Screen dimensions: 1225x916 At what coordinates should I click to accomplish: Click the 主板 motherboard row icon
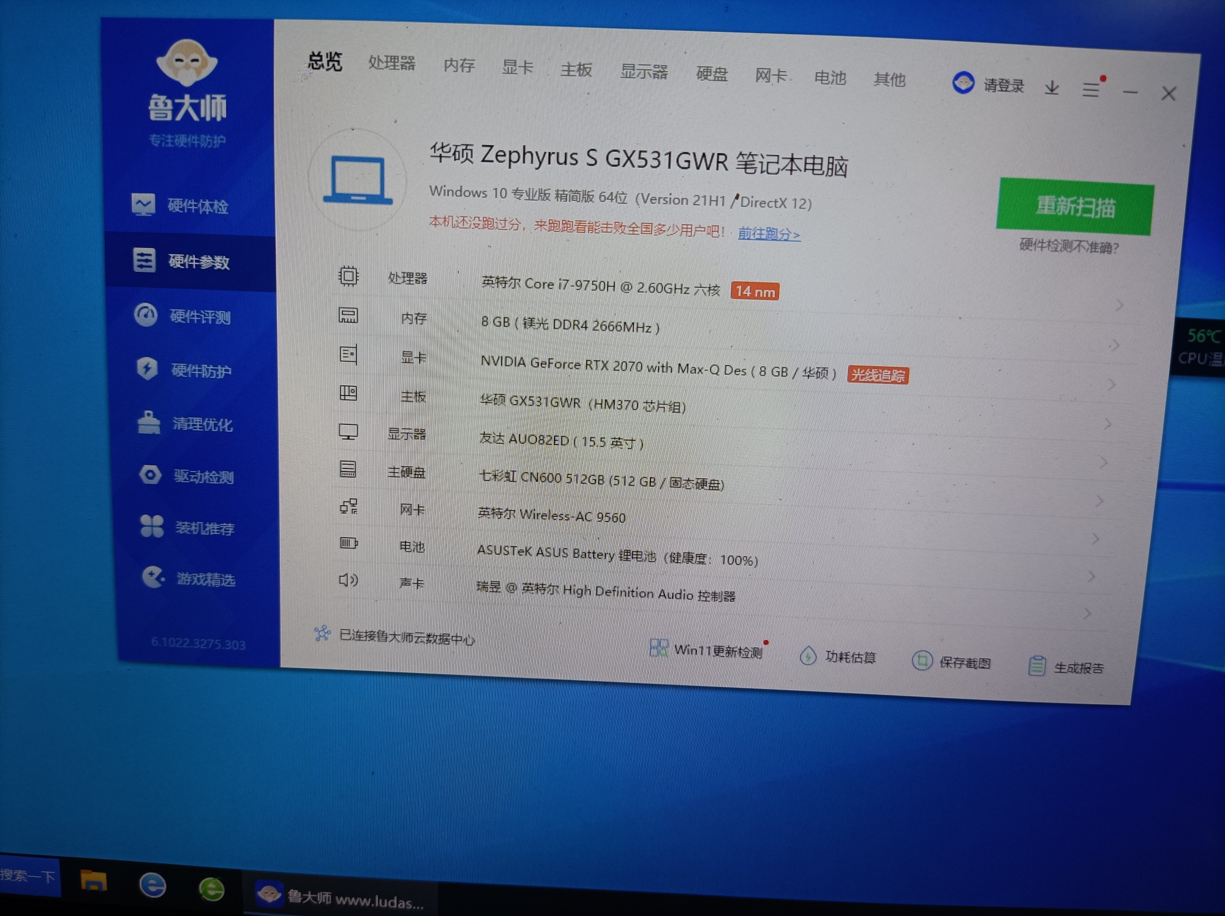[x=349, y=392]
